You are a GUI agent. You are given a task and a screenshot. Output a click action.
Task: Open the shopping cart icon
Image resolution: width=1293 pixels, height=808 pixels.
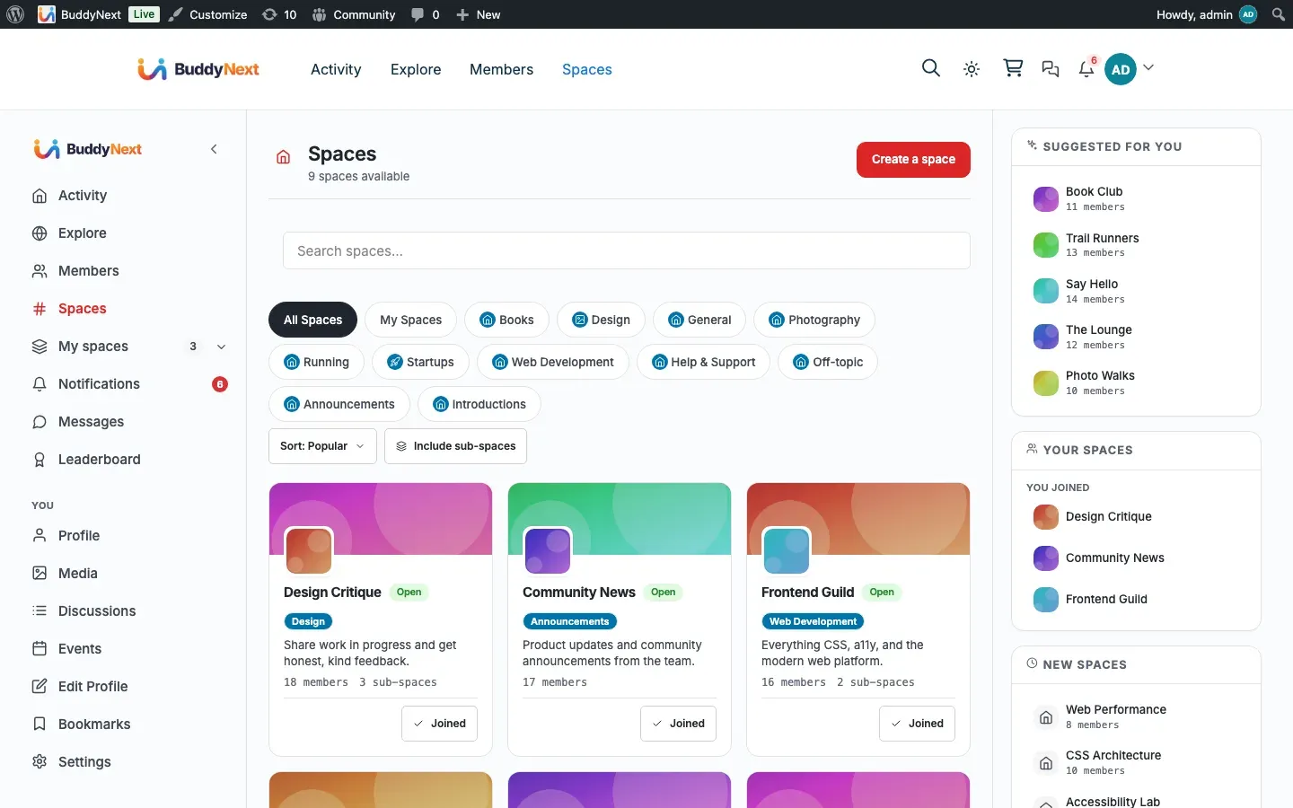tap(1013, 68)
